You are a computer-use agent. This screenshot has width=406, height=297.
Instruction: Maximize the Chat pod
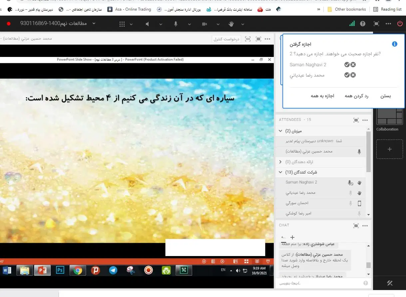(356, 225)
